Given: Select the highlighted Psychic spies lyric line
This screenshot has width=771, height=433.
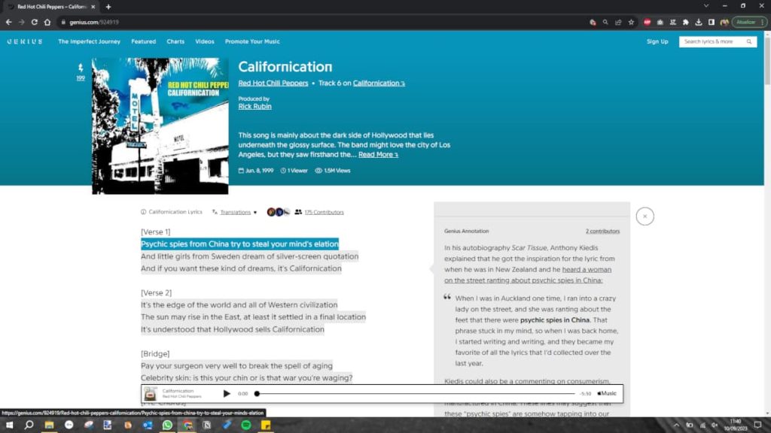Looking at the screenshot, I should (x=239, y=244).
